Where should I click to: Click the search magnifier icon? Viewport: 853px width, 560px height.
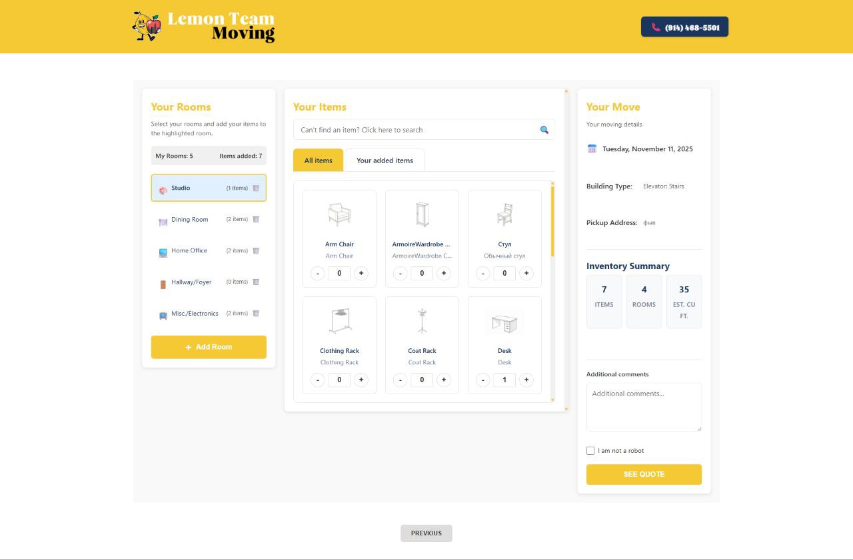[x=544, y=130]
